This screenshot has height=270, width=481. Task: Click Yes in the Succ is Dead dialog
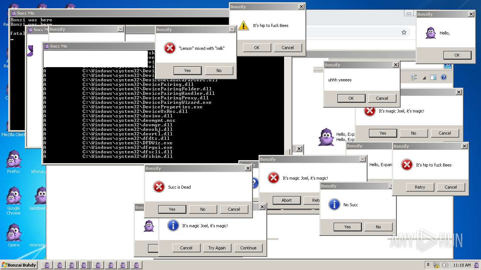click(172, 209)
